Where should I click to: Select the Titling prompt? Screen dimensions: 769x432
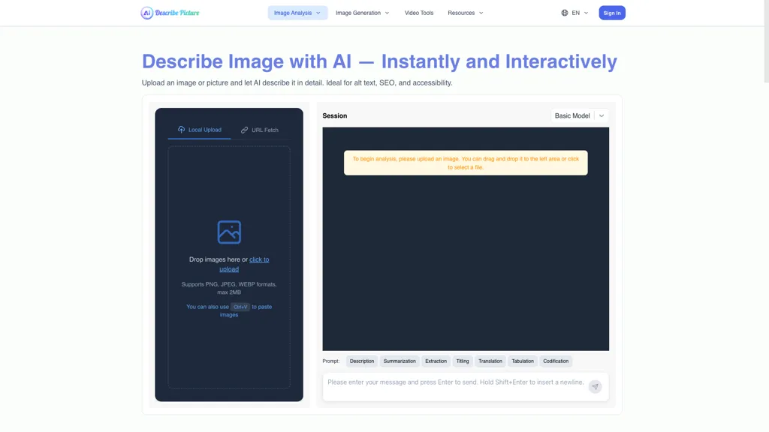(x=463, y=361)
